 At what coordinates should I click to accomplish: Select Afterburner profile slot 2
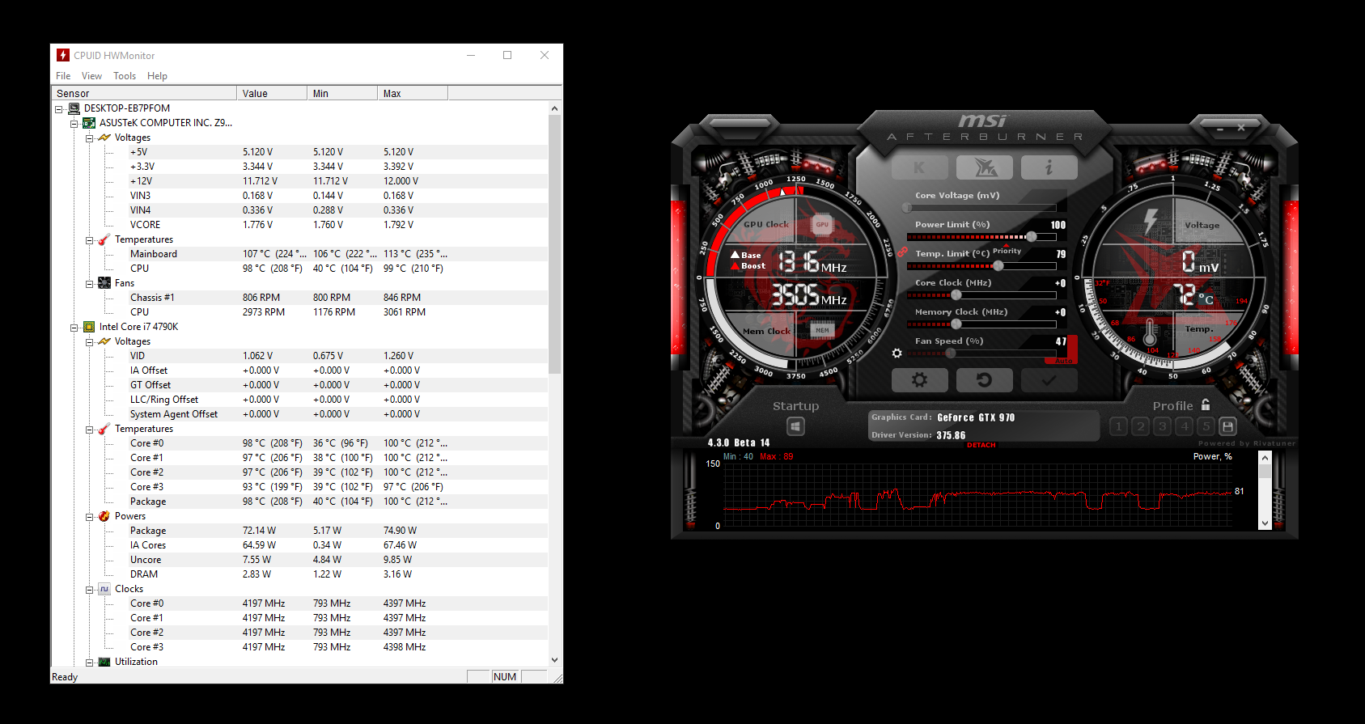tap(1140, 426)
